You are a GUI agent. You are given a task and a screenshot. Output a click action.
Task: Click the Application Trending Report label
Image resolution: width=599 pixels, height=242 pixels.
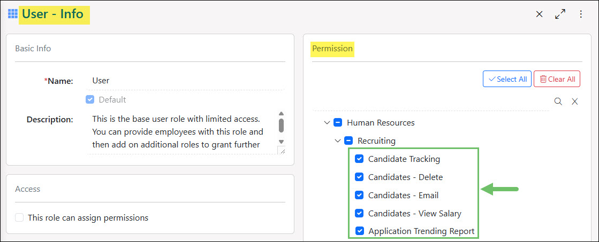tap(421, 231)
